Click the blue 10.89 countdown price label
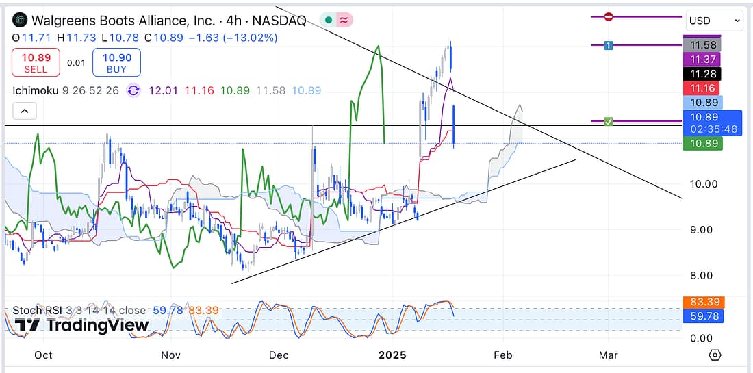The height and width of the screenshot is (373, 753). point(713,123)
